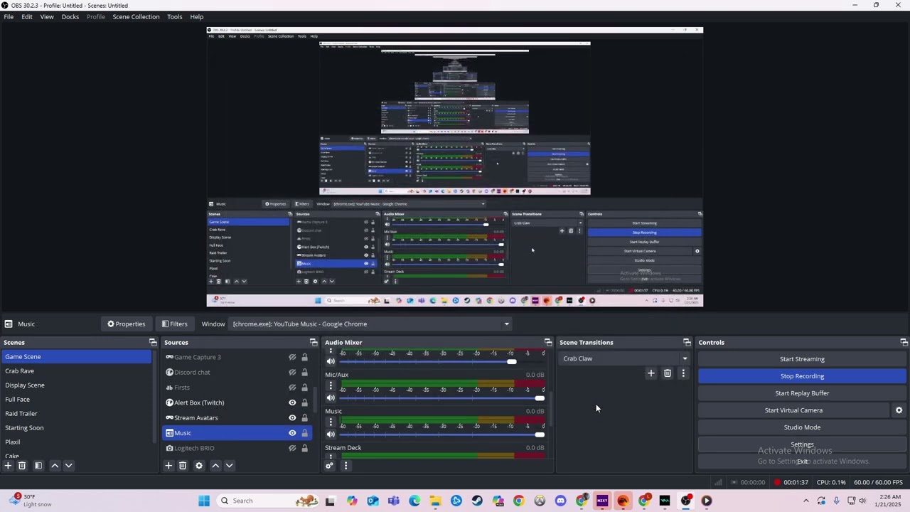Open scene filters icon in Scenes panel

click(x=38, y=466)
